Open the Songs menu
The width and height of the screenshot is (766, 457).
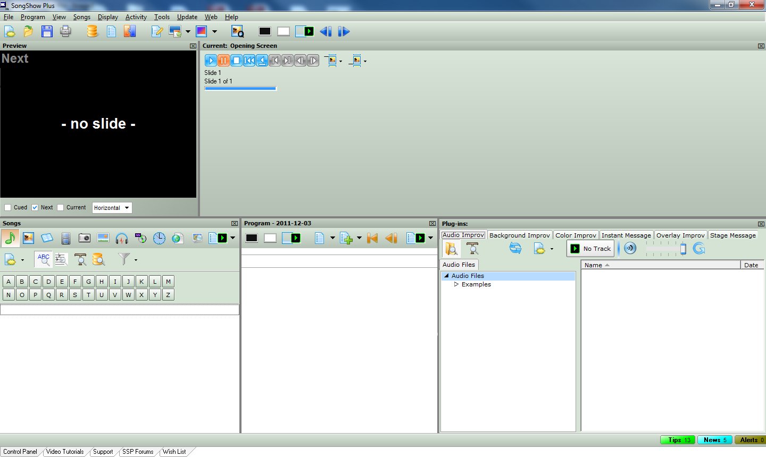(x=81, y=17)
